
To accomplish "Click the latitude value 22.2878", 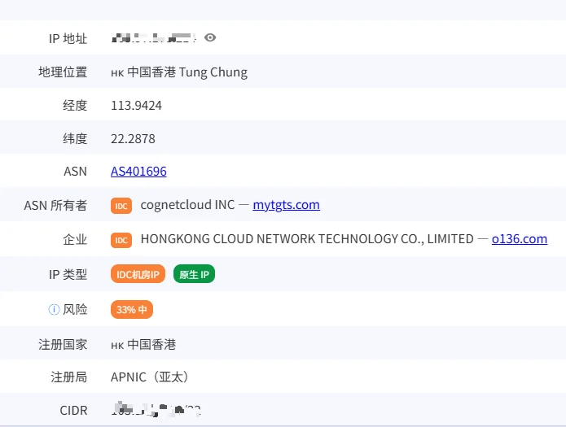I will click(x=133, y=138).
